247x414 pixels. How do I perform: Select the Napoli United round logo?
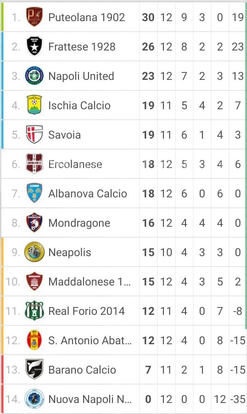[34, 76]
